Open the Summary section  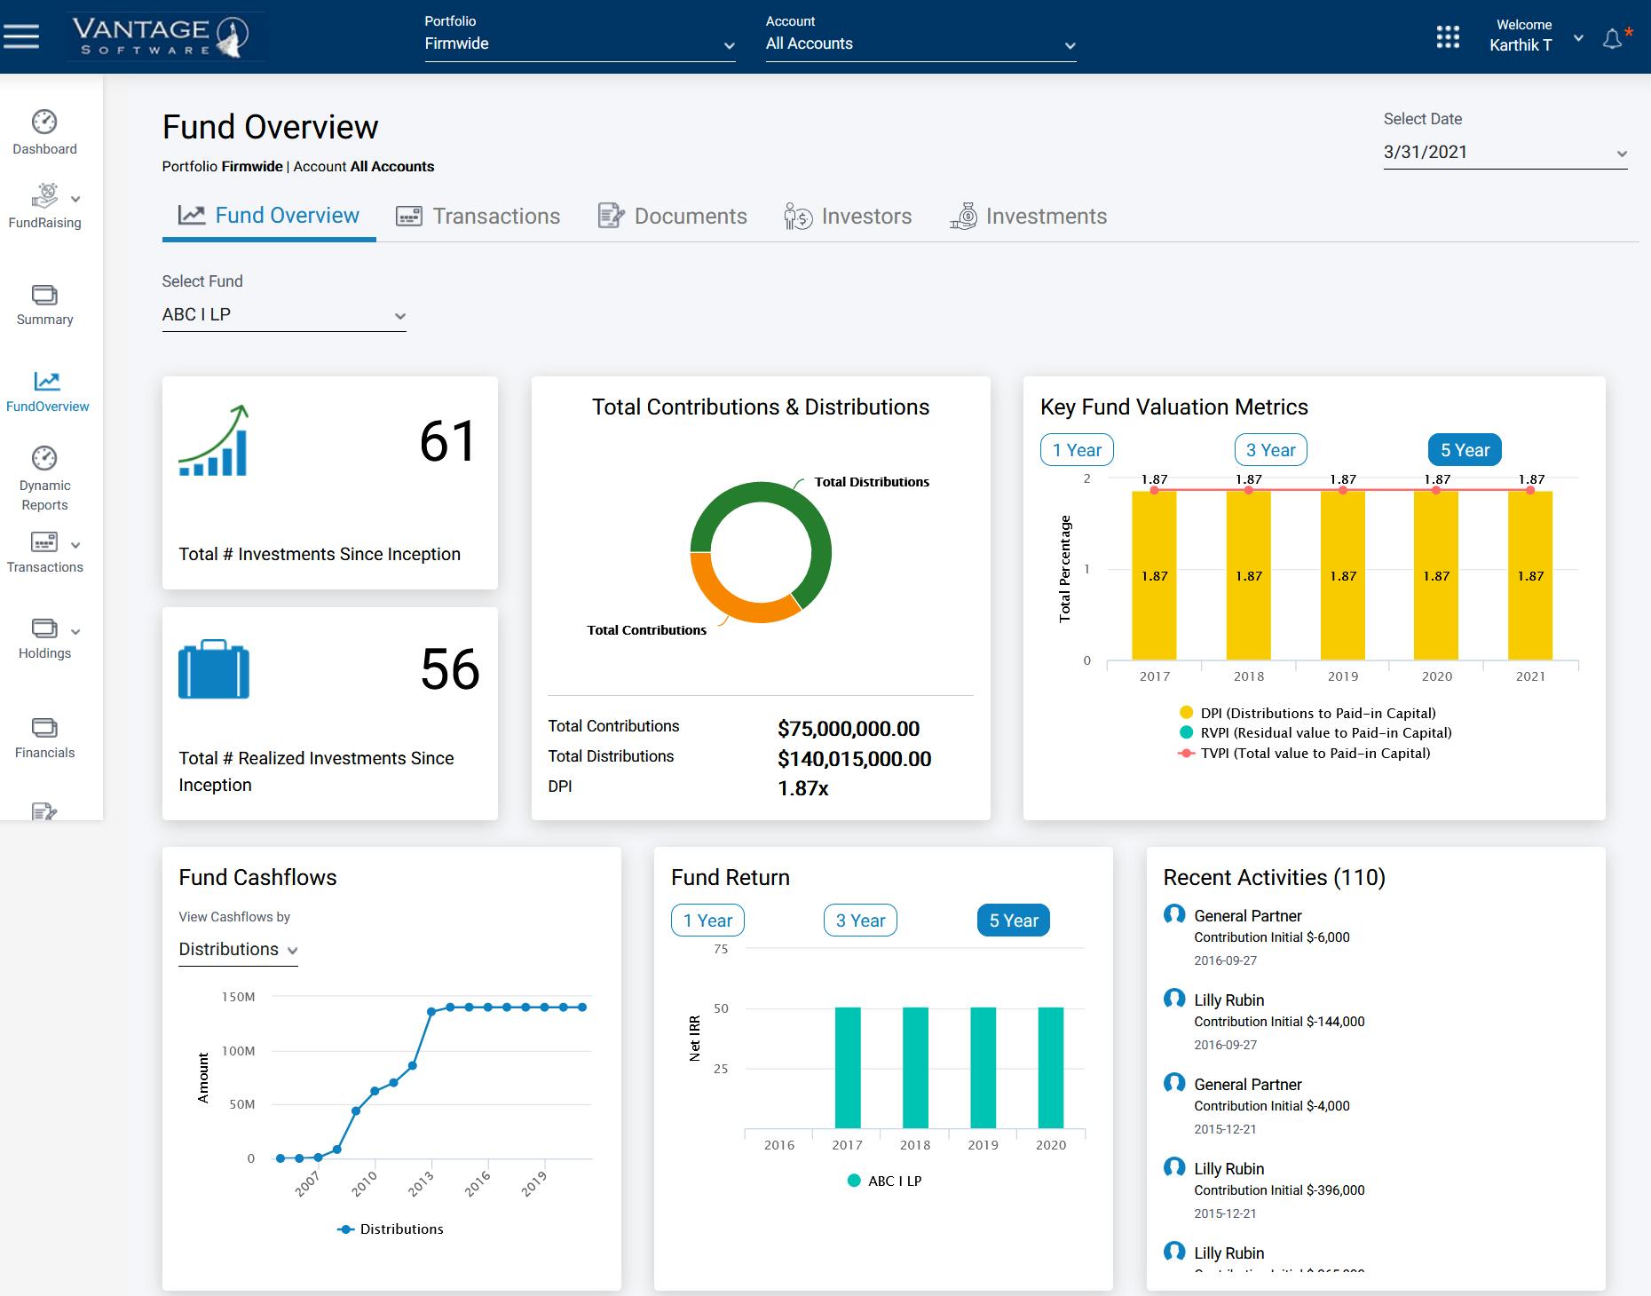point(44,304)
